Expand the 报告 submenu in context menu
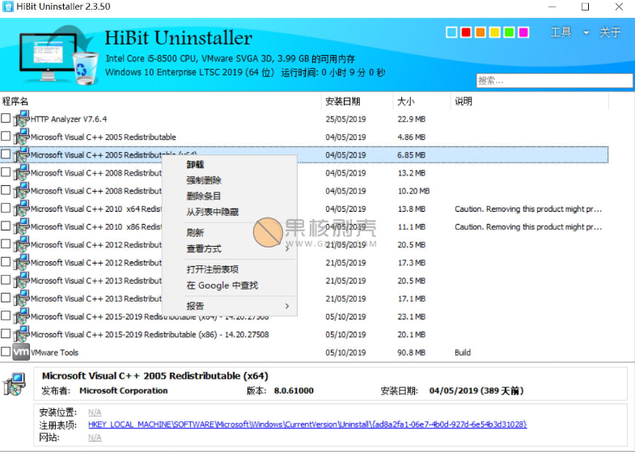The height and width of the screenshot is (452, 635). point(287,306)
